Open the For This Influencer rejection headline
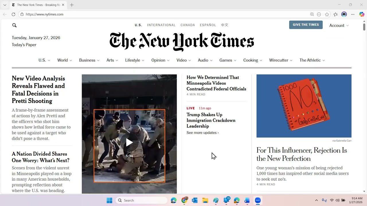Viewport: 367px width, 206px height. (x=302, y=154)
